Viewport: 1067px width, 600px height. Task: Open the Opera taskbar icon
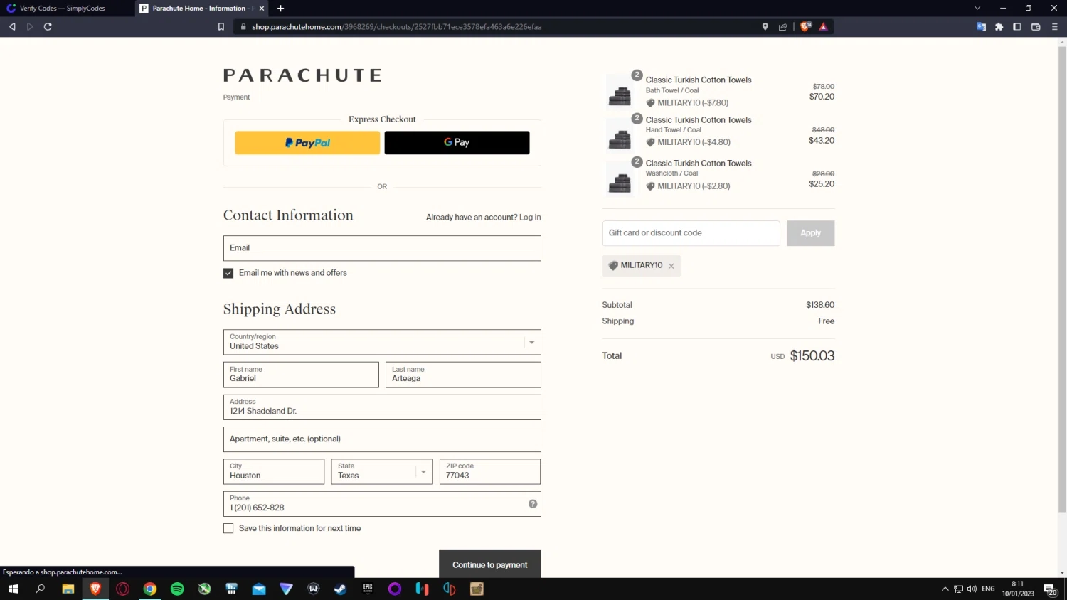point(122,589)
